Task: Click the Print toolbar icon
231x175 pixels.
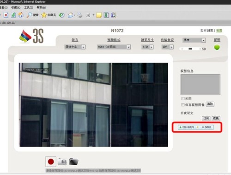Action: coord(79,15)
